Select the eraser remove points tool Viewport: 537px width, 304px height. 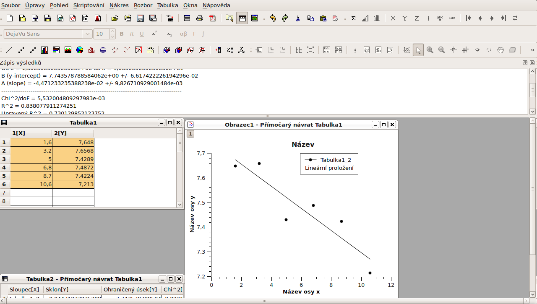click(x=512, y=50)
